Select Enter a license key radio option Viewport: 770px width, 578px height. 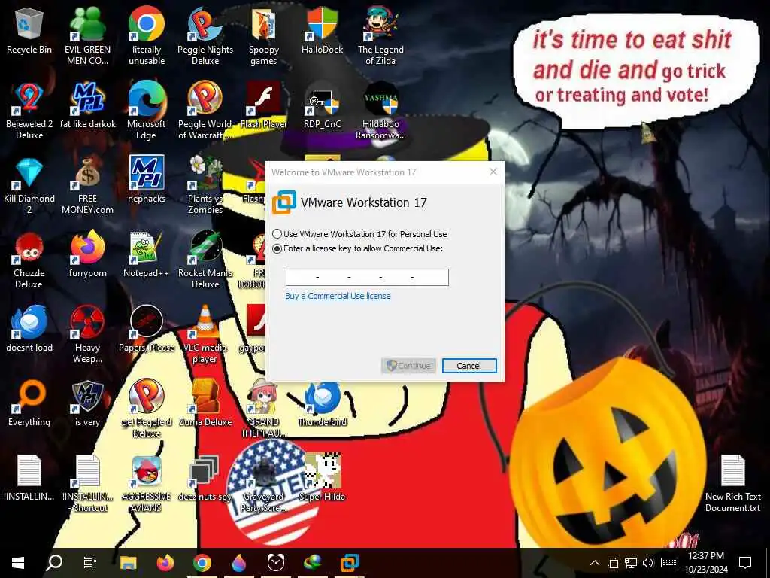coord(277,248)
